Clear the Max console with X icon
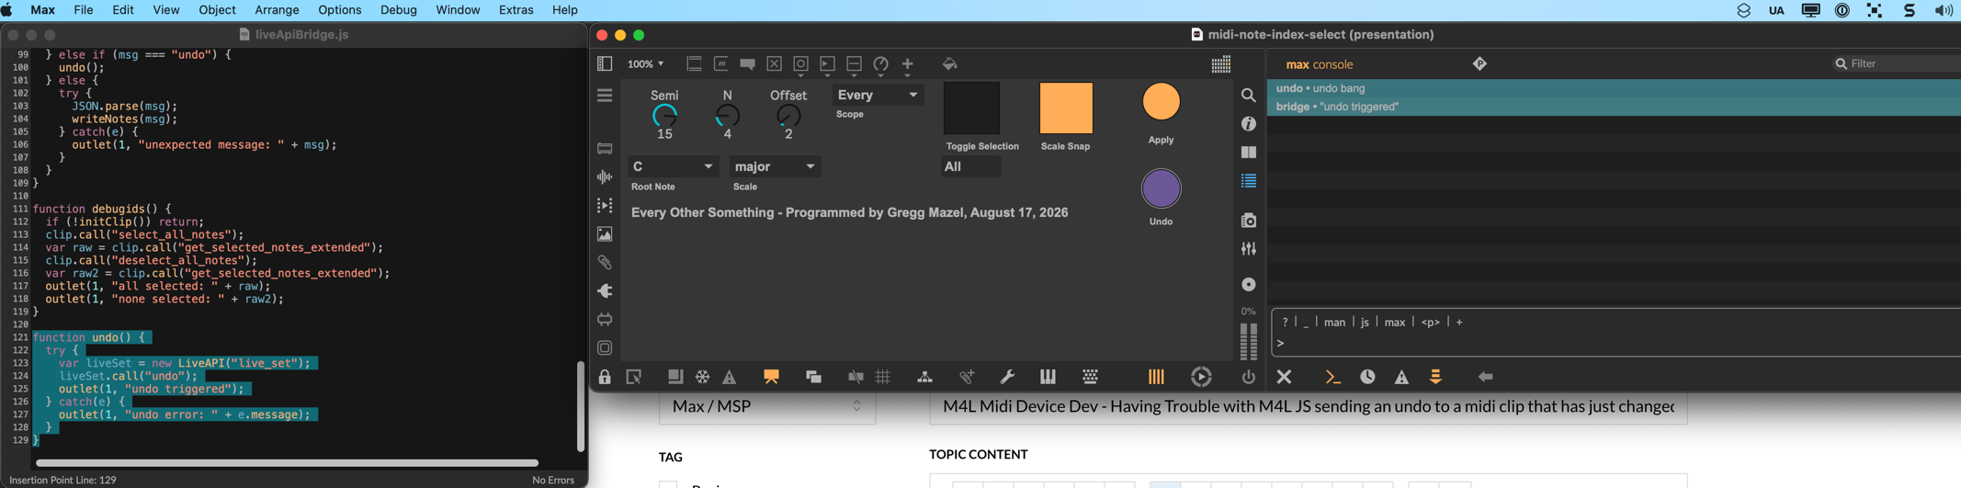This screenshot has width=1961, height=488. click(1284, 377)
